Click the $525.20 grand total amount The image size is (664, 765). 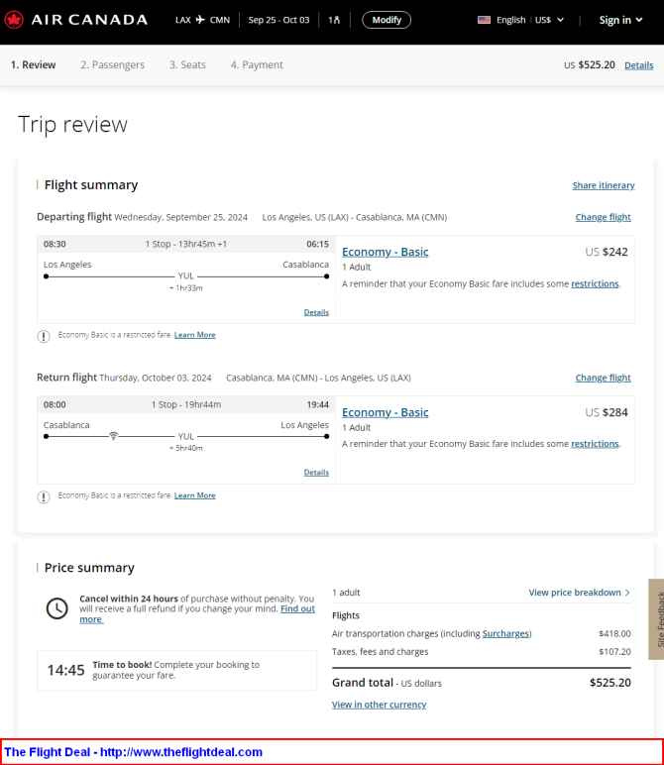pyautogui.click(x=609, y=683)
